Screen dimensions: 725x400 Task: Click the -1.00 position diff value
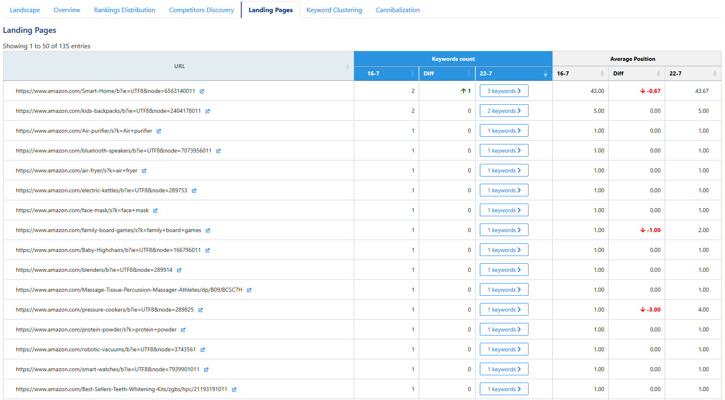pyautogui.click(x=650, y=230)
